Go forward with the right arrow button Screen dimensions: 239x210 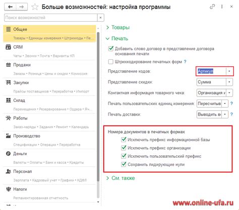coord(22,7)
